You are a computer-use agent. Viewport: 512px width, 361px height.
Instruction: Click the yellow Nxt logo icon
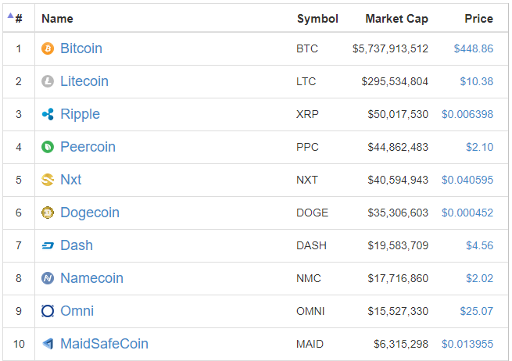[x=48, y=180]
